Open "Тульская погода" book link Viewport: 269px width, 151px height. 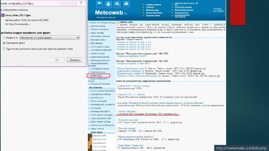coord(127,128)
